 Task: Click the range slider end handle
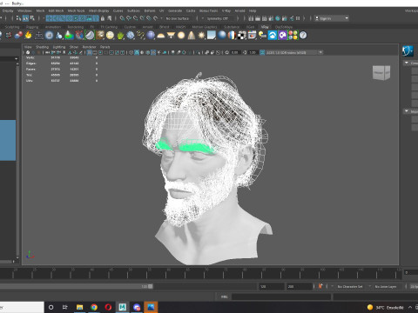pyautogui.click(x=151, y=286)
